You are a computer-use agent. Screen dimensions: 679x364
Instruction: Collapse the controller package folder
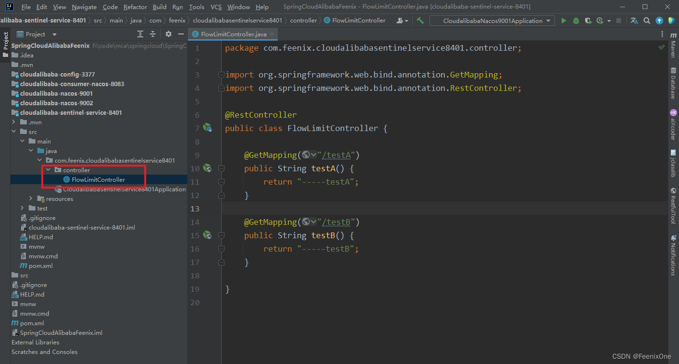tap(48, 170)
